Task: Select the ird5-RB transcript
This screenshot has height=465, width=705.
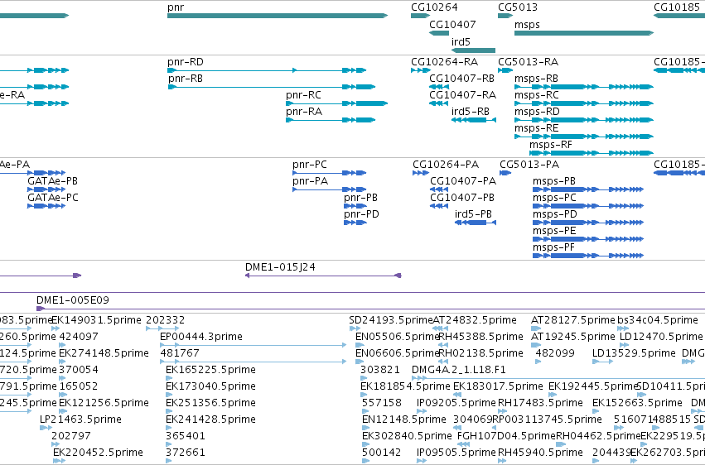Action: coord(473,120)
